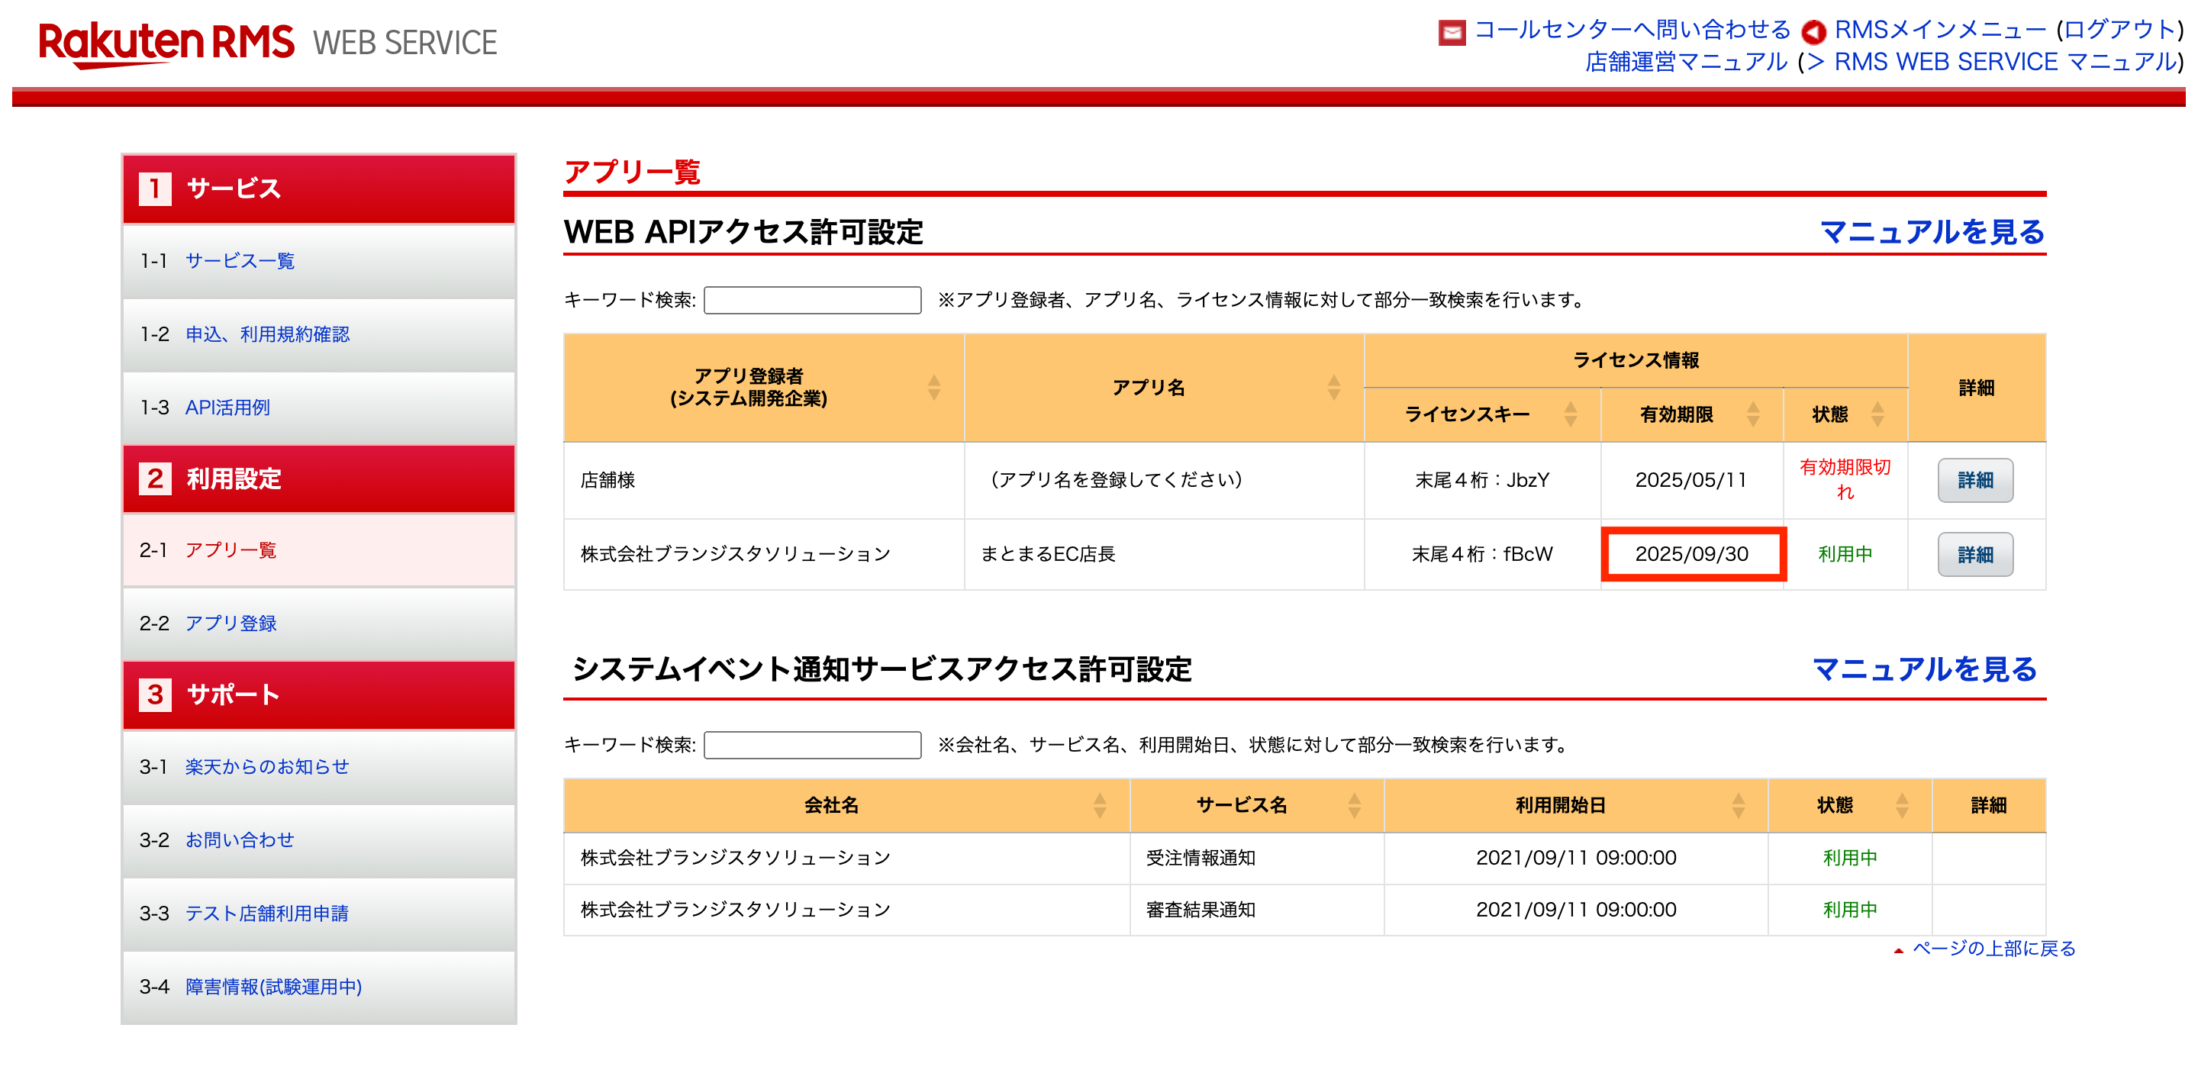Image resolution: width=2198 pixels, height=1073 pixels.
Task: Click ログアウト link
Action: pyautogui.click(x=2119, y=30)
